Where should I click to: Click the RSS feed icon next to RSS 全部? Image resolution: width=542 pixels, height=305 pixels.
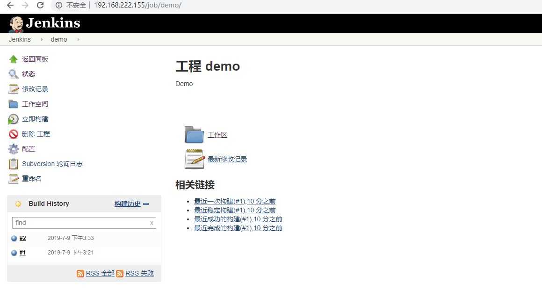pyautogui.click(x=80, y=274)
